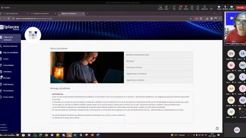Click the presenter video thumbnail

[x=235, y=28]
